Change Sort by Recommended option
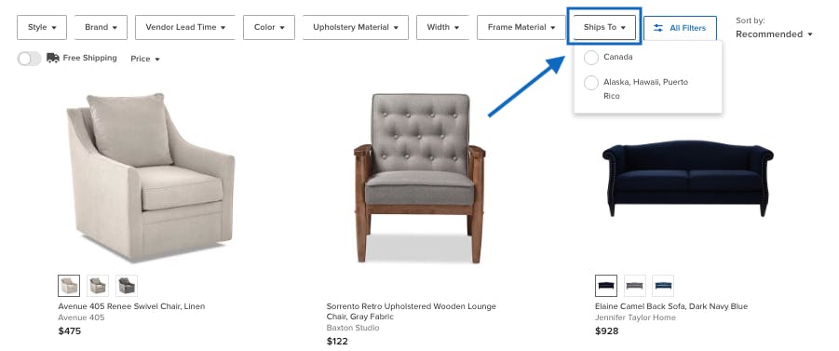This screenshot has width=839, height=351. (x=774, y=34)
